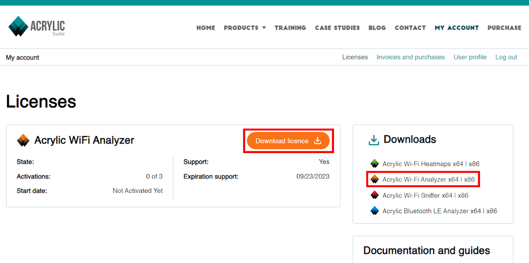Screen dimensions: 529x263
Task: Open the Contact page
Action: point(410,27)
